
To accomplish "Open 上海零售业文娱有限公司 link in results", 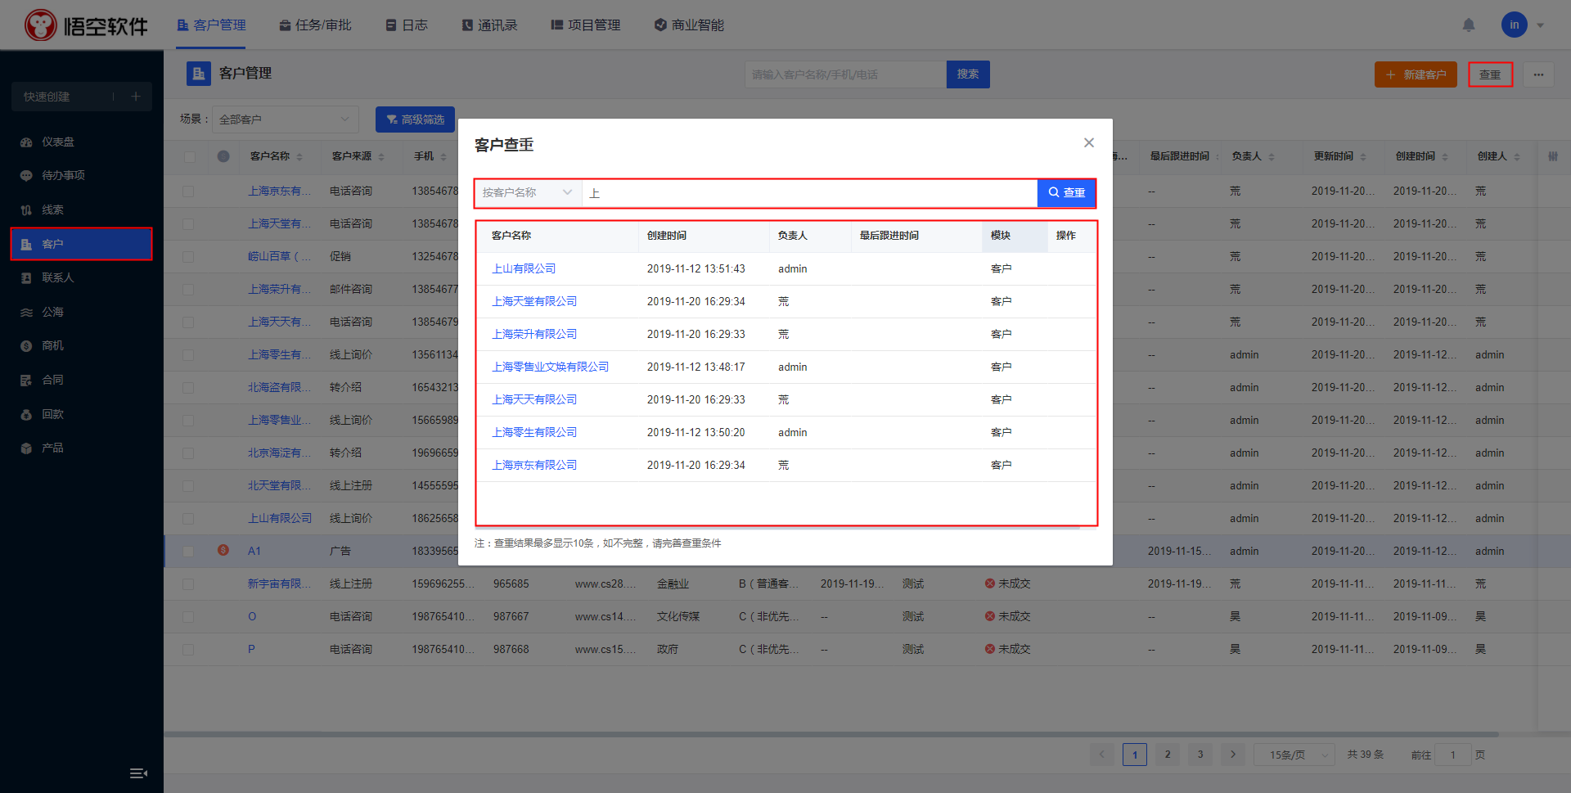I will (550, 367).
